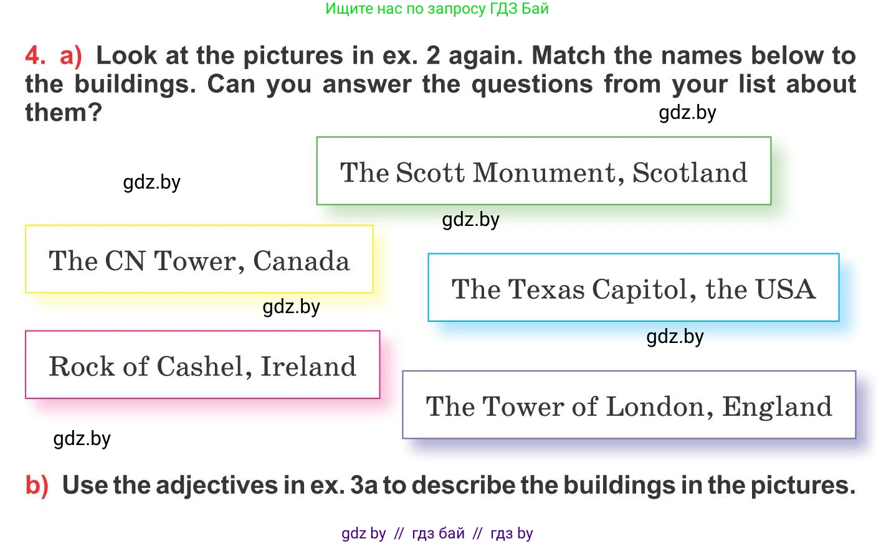876x544 pixels.
Task: Select the Tower of London, England box
Action: tap(629, 406)
